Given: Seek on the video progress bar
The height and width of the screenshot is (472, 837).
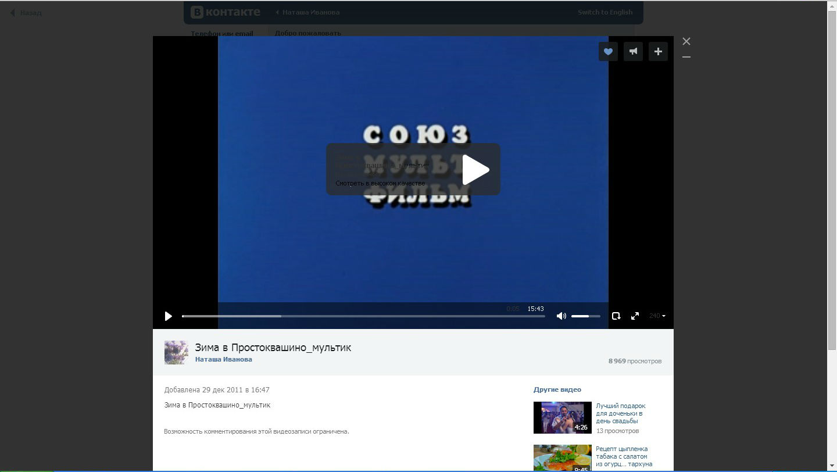Looking at the screenshot, I should coord(363,316).
